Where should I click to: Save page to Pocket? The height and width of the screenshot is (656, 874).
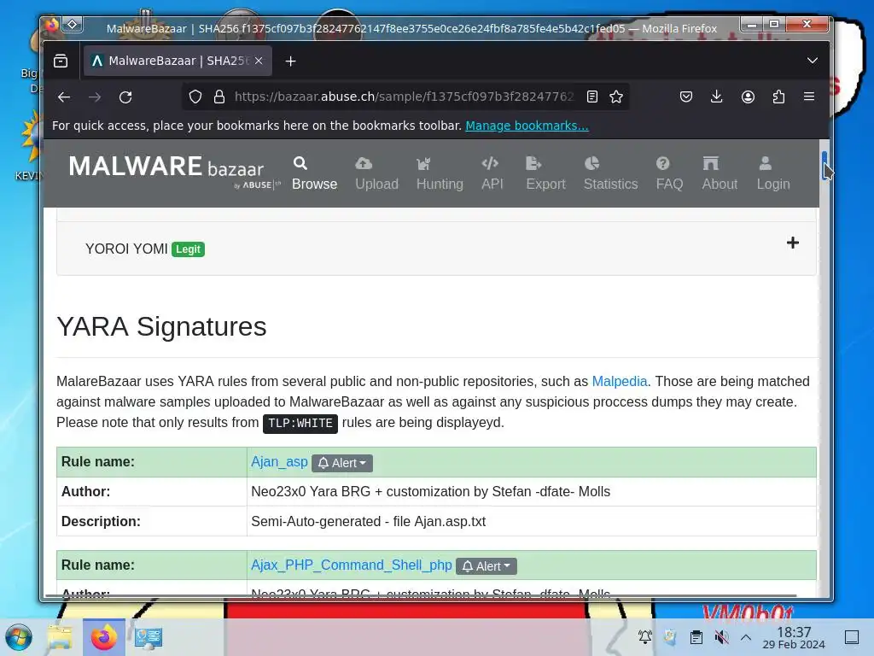[x=686, y=97]
